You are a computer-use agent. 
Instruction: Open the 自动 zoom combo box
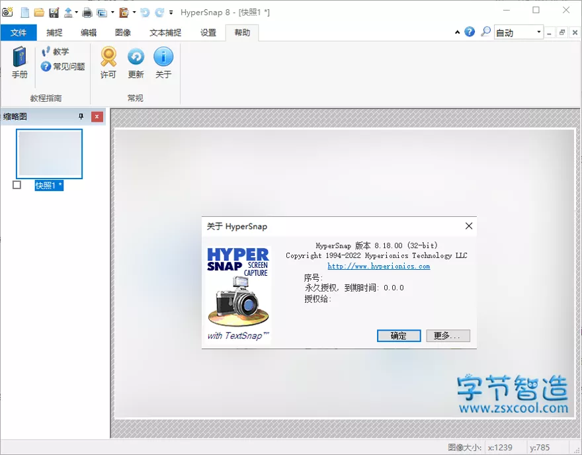pos(519,32)
